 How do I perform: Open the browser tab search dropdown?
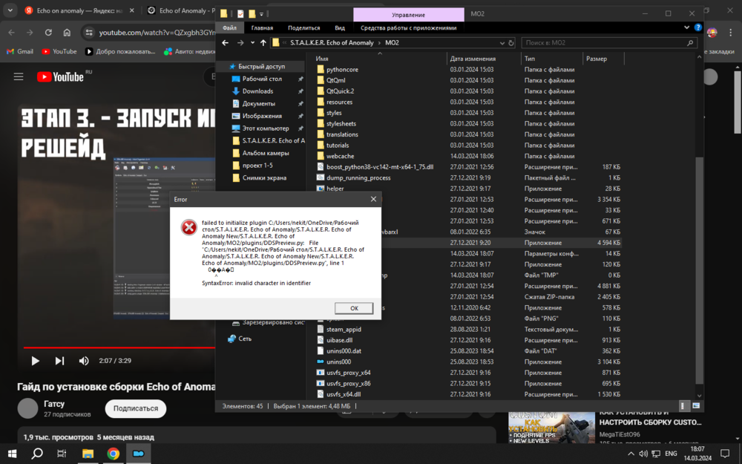(x=10, y=11)
